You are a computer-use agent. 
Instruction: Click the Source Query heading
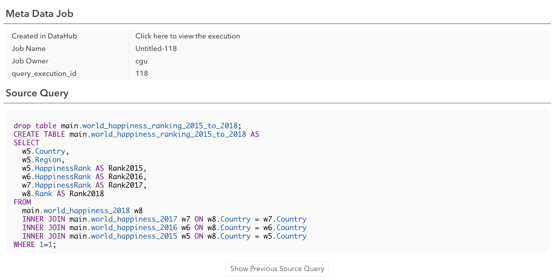coord(37,93)
